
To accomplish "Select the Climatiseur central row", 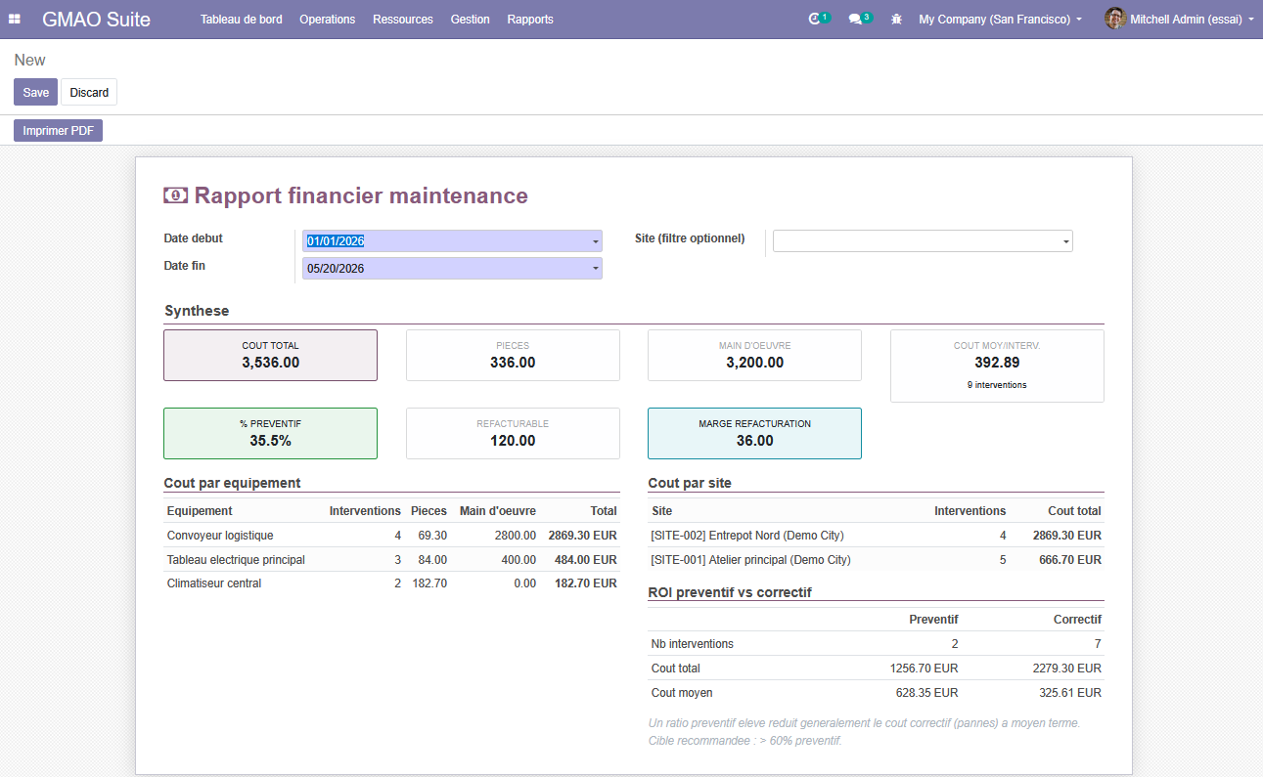I will tap(391, 583).
